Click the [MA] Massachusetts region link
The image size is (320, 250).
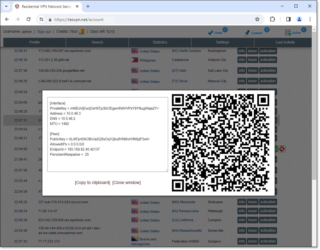(187, 230)
